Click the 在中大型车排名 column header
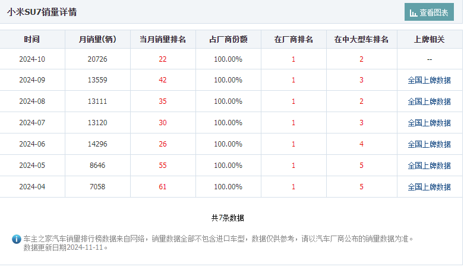The width and height of the screenshot is (464, 267). pyautogui.click(x=361, y=39)
